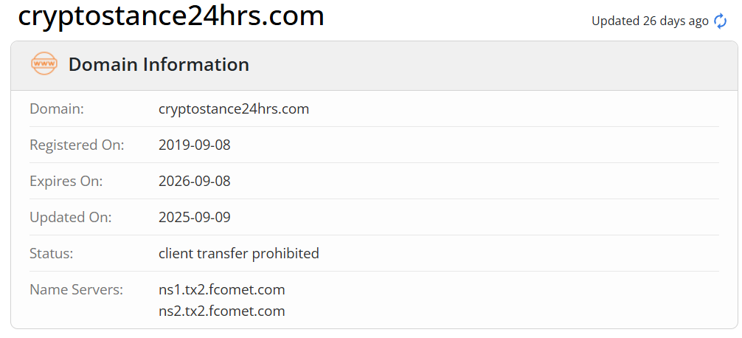Click the 'Domain:' field label
The width and height of the screenshot is (742, 338).
click(57, 108)
